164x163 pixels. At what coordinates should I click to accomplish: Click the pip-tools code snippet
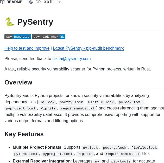click(x=121, y=161)
